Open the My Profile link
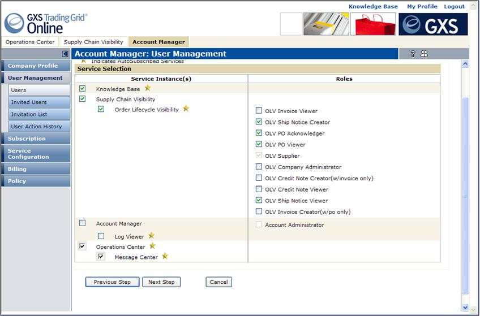This screenshot has height=316, width=480. pos(422,6)
